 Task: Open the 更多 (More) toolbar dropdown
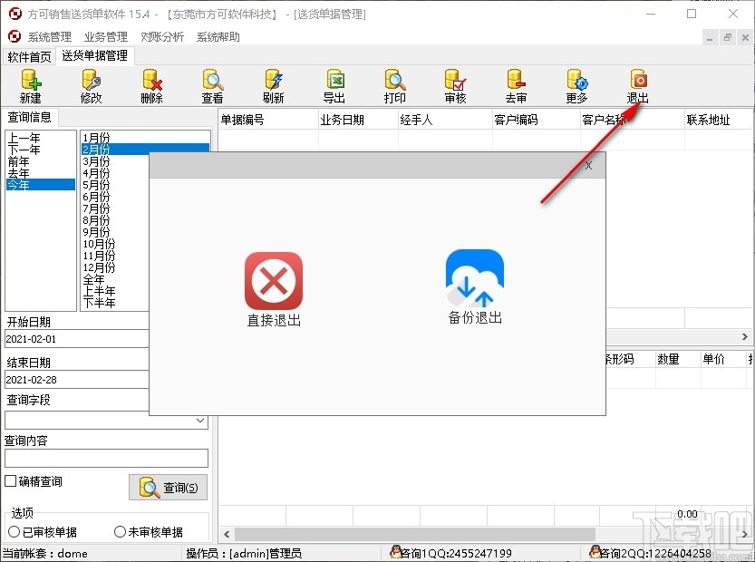(576, 85)
